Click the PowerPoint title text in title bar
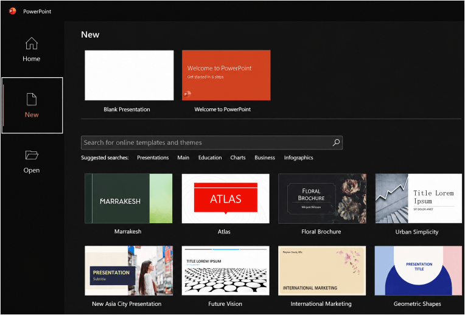 [37, 12]
